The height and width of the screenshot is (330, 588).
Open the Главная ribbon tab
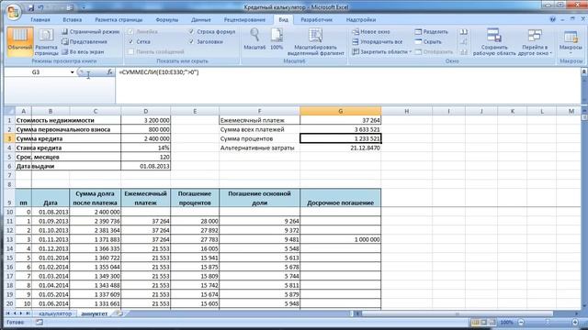pos(40,20)
